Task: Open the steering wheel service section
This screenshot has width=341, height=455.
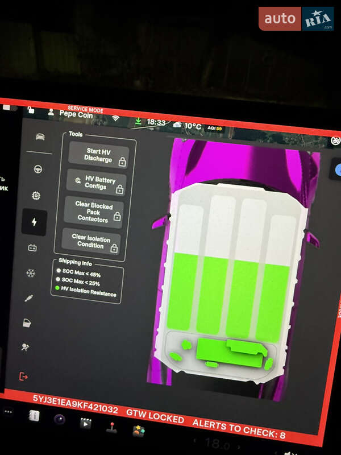Action: (38, 169)
